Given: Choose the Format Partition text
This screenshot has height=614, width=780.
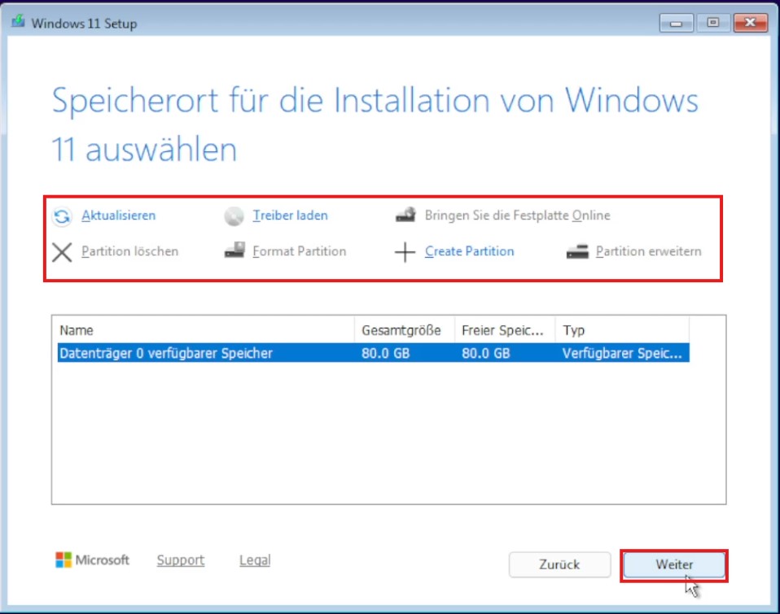Looking at the screenshot, I should point(300,251).
